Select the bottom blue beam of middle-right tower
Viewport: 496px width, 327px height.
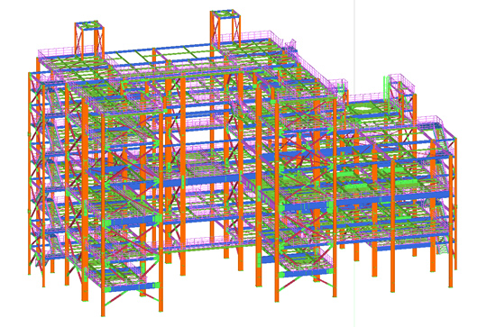click(x=305, y=273)
